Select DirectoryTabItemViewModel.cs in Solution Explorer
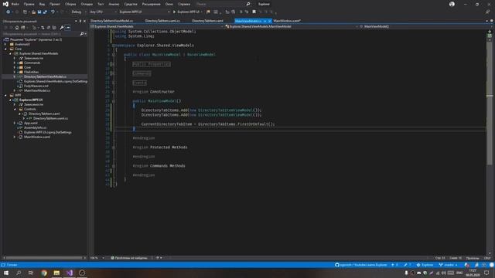This screenshot has height=278, width=495. [x=45, y=76]
